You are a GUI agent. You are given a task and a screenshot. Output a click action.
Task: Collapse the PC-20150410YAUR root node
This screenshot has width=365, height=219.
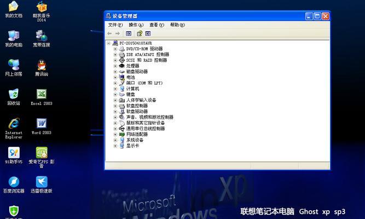pos(108,43)
